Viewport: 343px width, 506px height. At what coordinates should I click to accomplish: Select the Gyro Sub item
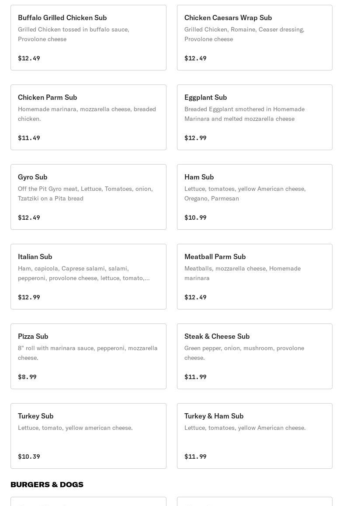(88, 197)
